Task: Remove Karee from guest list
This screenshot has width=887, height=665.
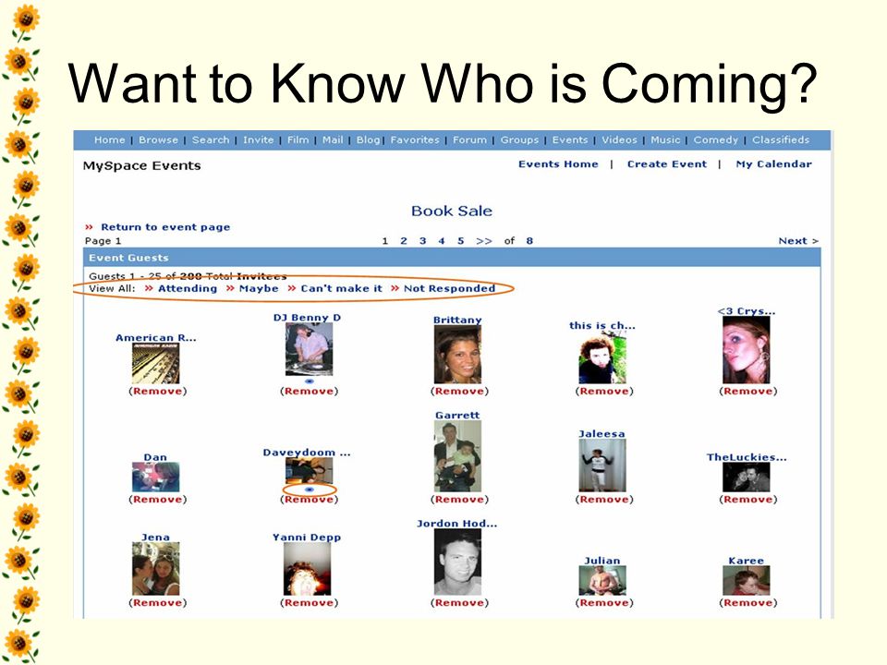Action: [747, 603]
